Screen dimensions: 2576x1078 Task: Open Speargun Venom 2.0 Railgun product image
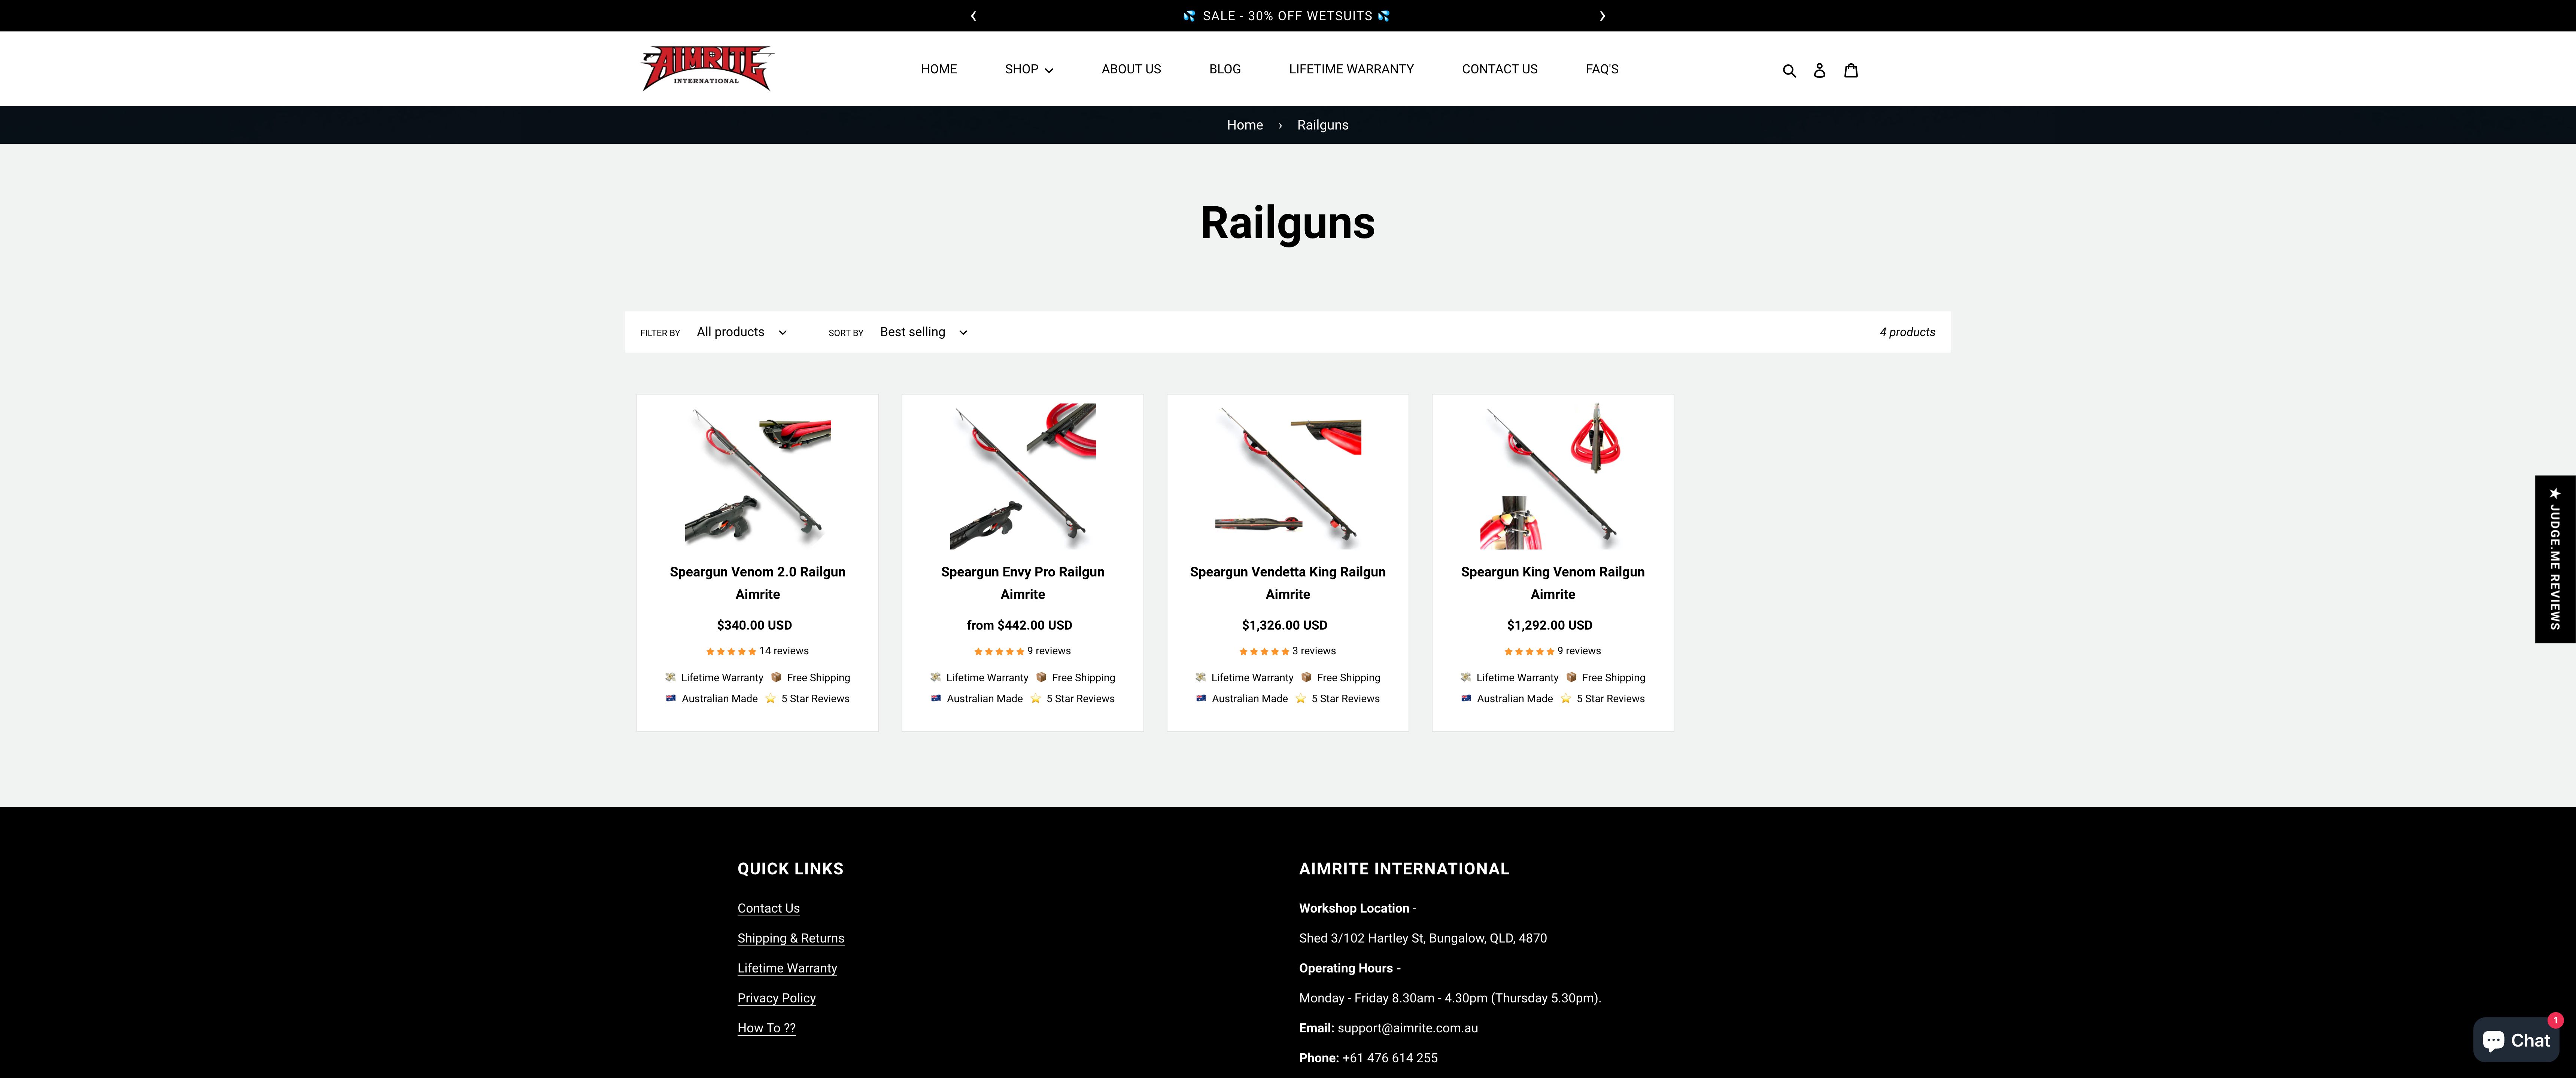tap(758, 476)
